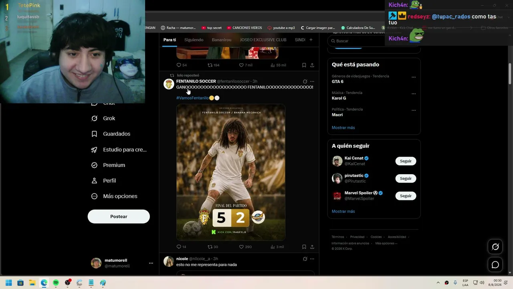Open Spotify from the taskbar
Viewport: 513px width, 289px height.
click(56, 283)
